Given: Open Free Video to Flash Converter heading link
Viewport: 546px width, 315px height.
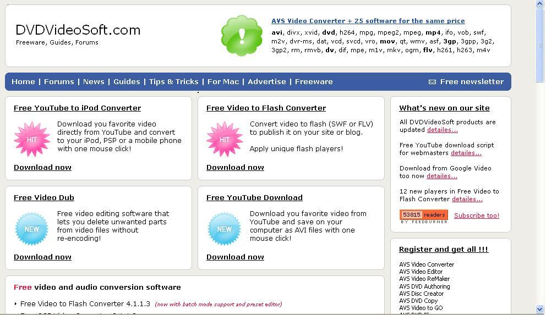Looking at the screenshot, I should (266, 108).
